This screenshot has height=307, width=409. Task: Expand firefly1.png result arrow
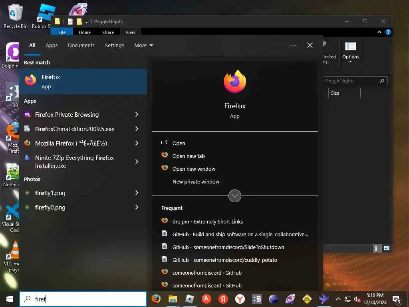tap(137, 193)
